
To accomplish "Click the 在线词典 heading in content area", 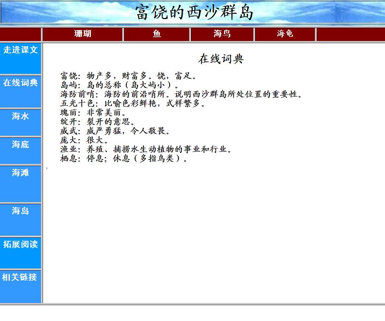I will click(221, 59).
